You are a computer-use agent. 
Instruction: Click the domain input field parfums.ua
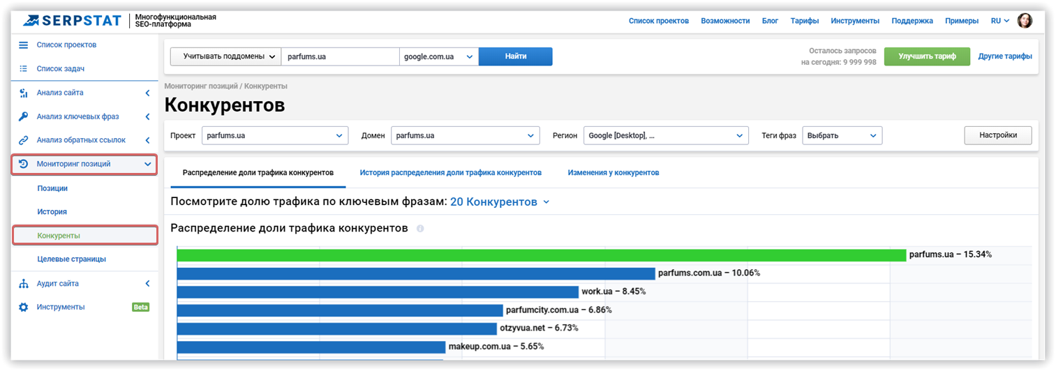click(341, 56)
